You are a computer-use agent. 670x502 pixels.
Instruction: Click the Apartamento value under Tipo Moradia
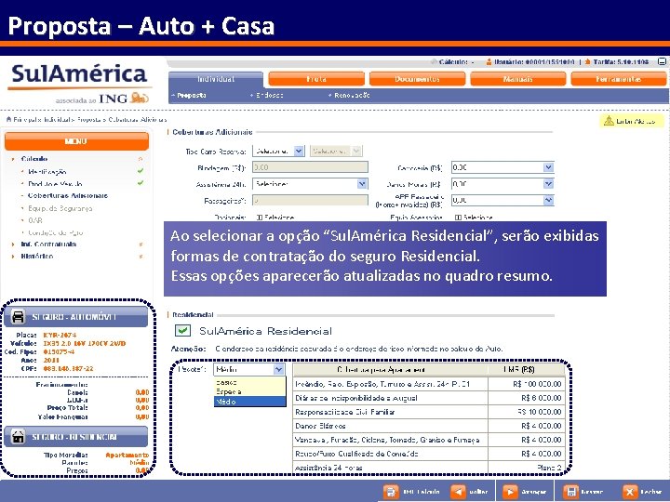127,455
